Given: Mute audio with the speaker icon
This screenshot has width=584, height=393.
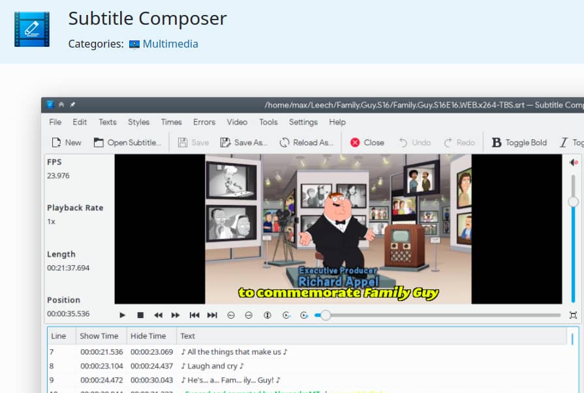Looking at the screenshot, I should (574, 162).
